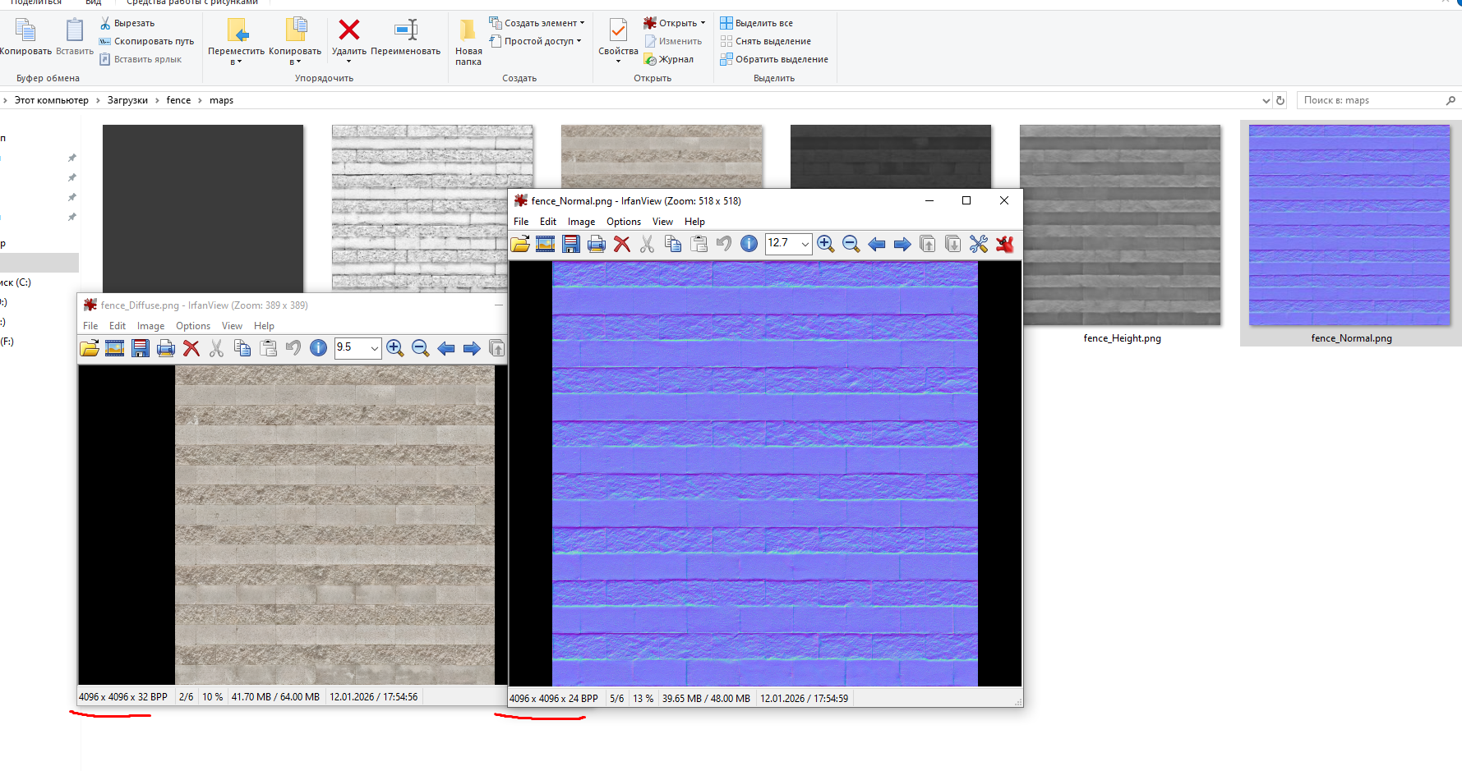Viewport: 1462px width, 771px height.
Task: Open File menu in fence_Normal IrfanView window
Action: point(521,222)
